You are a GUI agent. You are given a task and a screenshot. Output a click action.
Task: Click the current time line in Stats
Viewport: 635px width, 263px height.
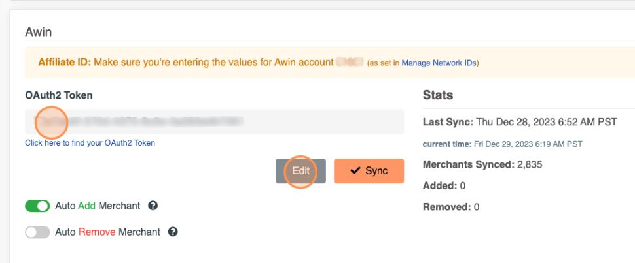point(503,144)
